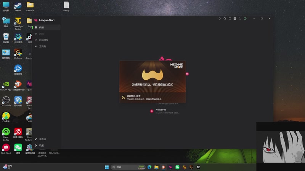Image resolution: width=305 pixels, height=171 pixels.
Task: Open 自动操作 section in League Akari
Action: pyautogui.click(x=47, y=40)
